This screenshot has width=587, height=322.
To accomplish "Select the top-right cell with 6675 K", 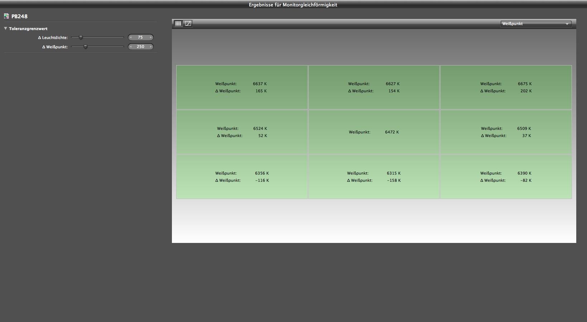I will pos(506,87).
